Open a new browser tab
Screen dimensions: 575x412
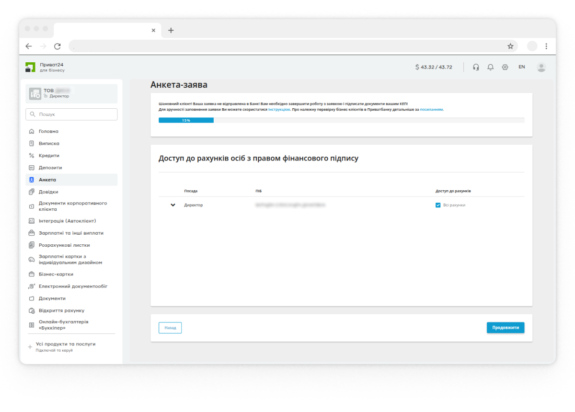click(171, 30)
